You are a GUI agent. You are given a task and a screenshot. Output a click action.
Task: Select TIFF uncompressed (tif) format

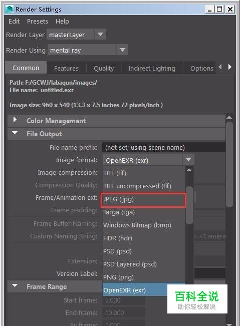pos(144,186)
